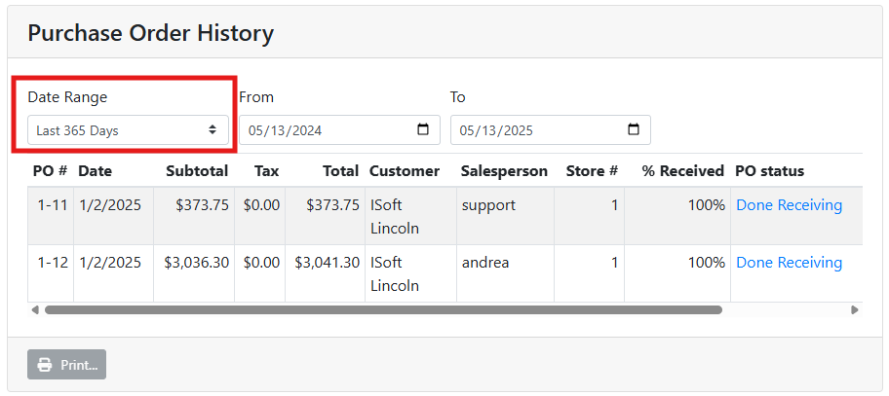This screenshot has width=889, height=396.
Task: Click the horizontal scrollbar right arrow
Action: [855, 310]
